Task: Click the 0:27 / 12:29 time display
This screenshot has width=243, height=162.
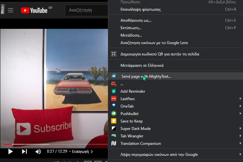Action: point(57,151)
